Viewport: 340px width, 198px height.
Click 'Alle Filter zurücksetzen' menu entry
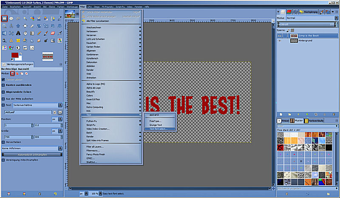(111, 21)
